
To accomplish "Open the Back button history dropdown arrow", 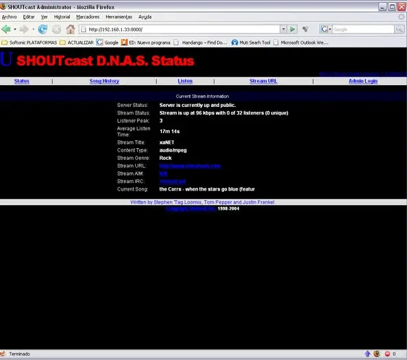I will (x=15, y=29).
